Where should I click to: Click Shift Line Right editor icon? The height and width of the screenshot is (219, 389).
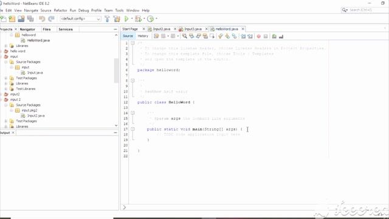pos(250,36)
